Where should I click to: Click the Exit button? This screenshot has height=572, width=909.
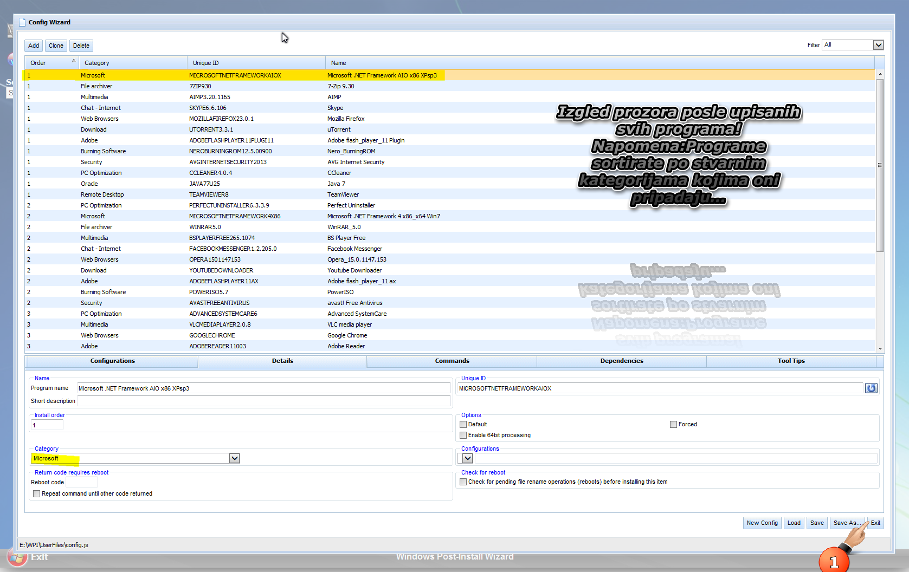click(876, 523)
